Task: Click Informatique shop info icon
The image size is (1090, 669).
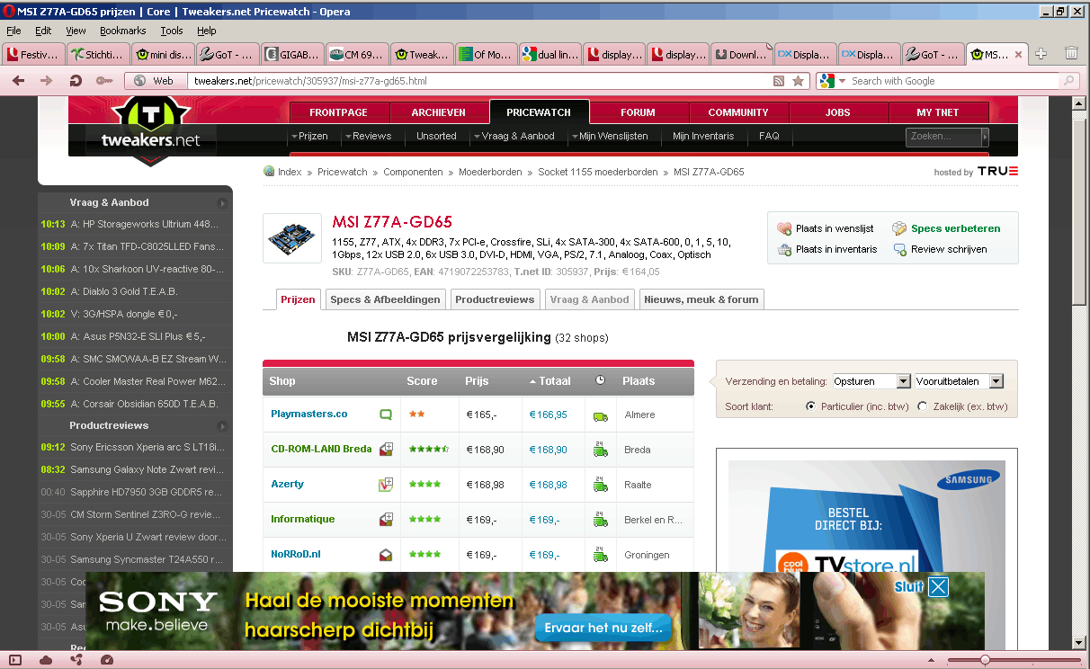Action: 386,519
